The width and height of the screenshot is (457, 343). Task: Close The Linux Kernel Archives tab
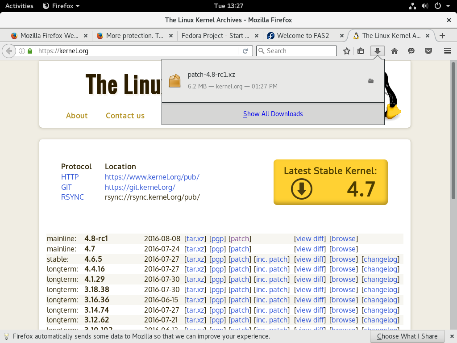pyautogui.click(x=428, y=36)
